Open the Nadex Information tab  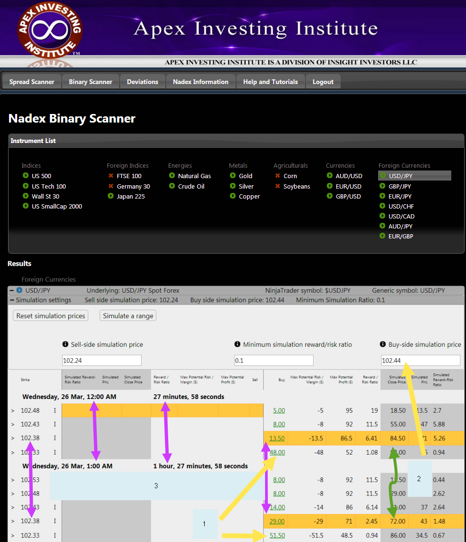pos(200,82)
